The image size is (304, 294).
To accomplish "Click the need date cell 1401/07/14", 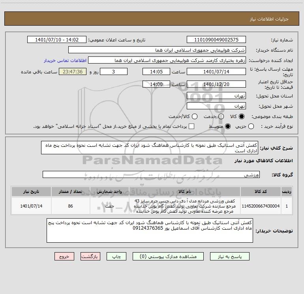I will click(x=31, y=206).
